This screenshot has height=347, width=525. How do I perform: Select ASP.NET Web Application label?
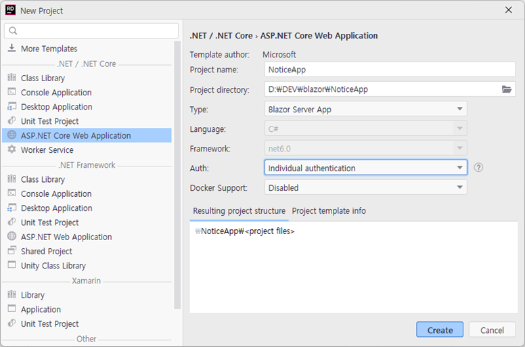point(66,237)
